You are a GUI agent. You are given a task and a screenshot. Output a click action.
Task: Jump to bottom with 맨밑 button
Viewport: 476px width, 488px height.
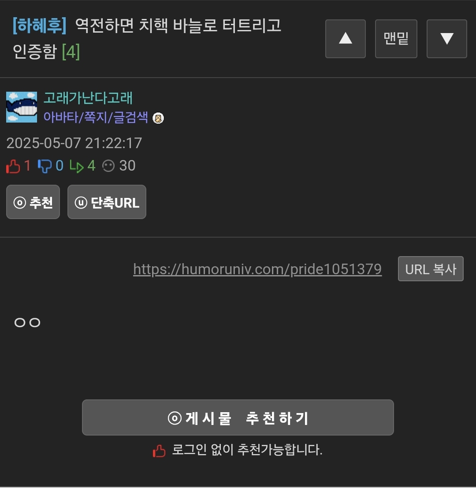pyautogui.click(x=396, y=39)
